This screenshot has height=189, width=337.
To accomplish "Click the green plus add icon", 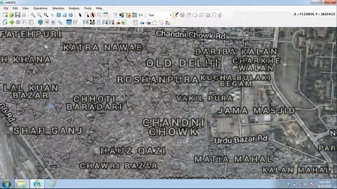I will (12, 22).
